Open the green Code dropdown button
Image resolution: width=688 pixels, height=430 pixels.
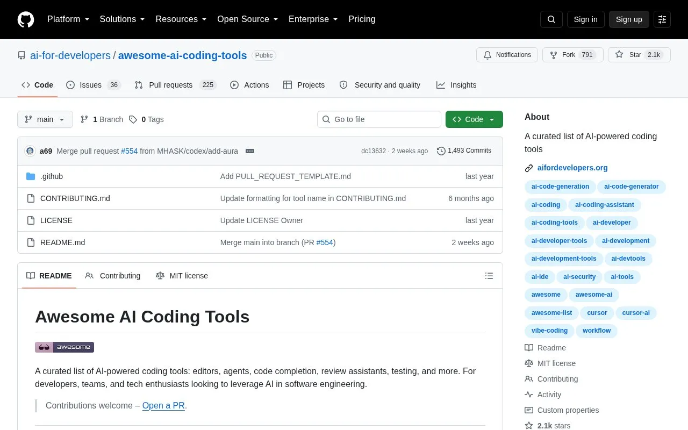474,119
